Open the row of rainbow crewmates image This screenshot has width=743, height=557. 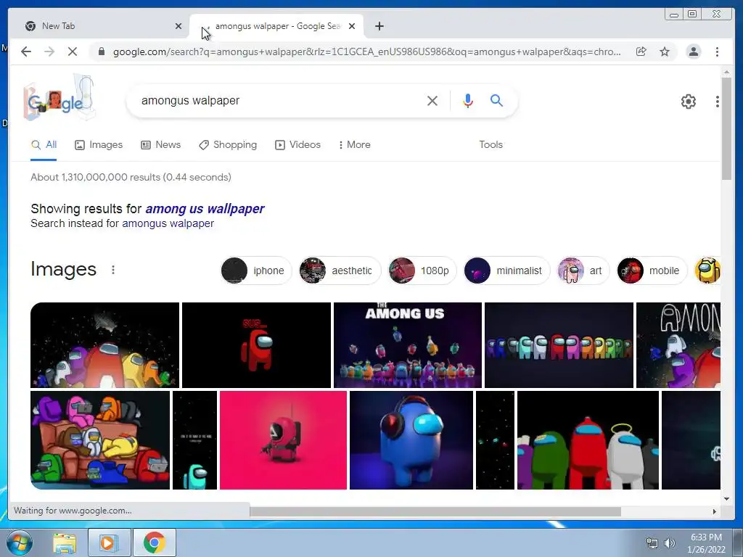click(x=559, y=345)
